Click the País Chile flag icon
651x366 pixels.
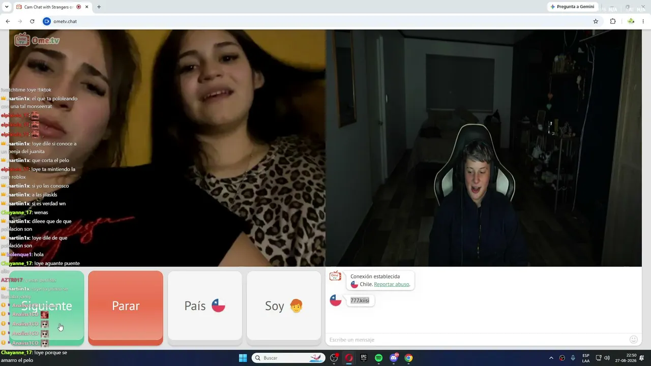218,306
